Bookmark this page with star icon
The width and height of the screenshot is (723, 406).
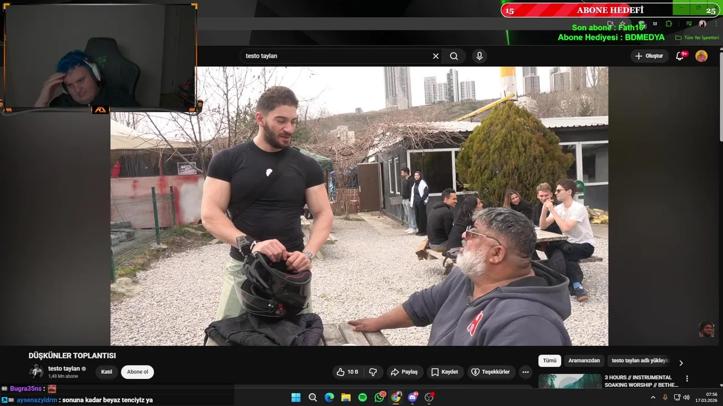tap(623, 24)
